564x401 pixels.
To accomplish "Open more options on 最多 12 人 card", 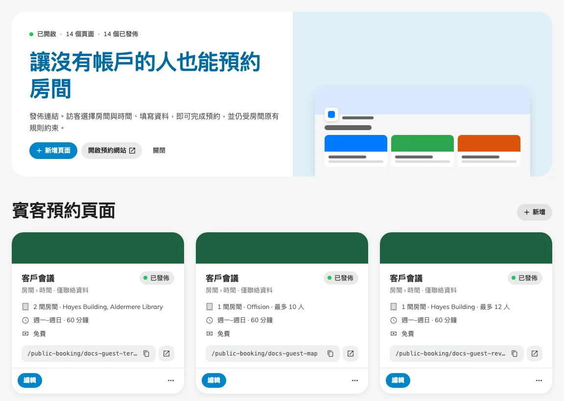I will coord(539,380).
